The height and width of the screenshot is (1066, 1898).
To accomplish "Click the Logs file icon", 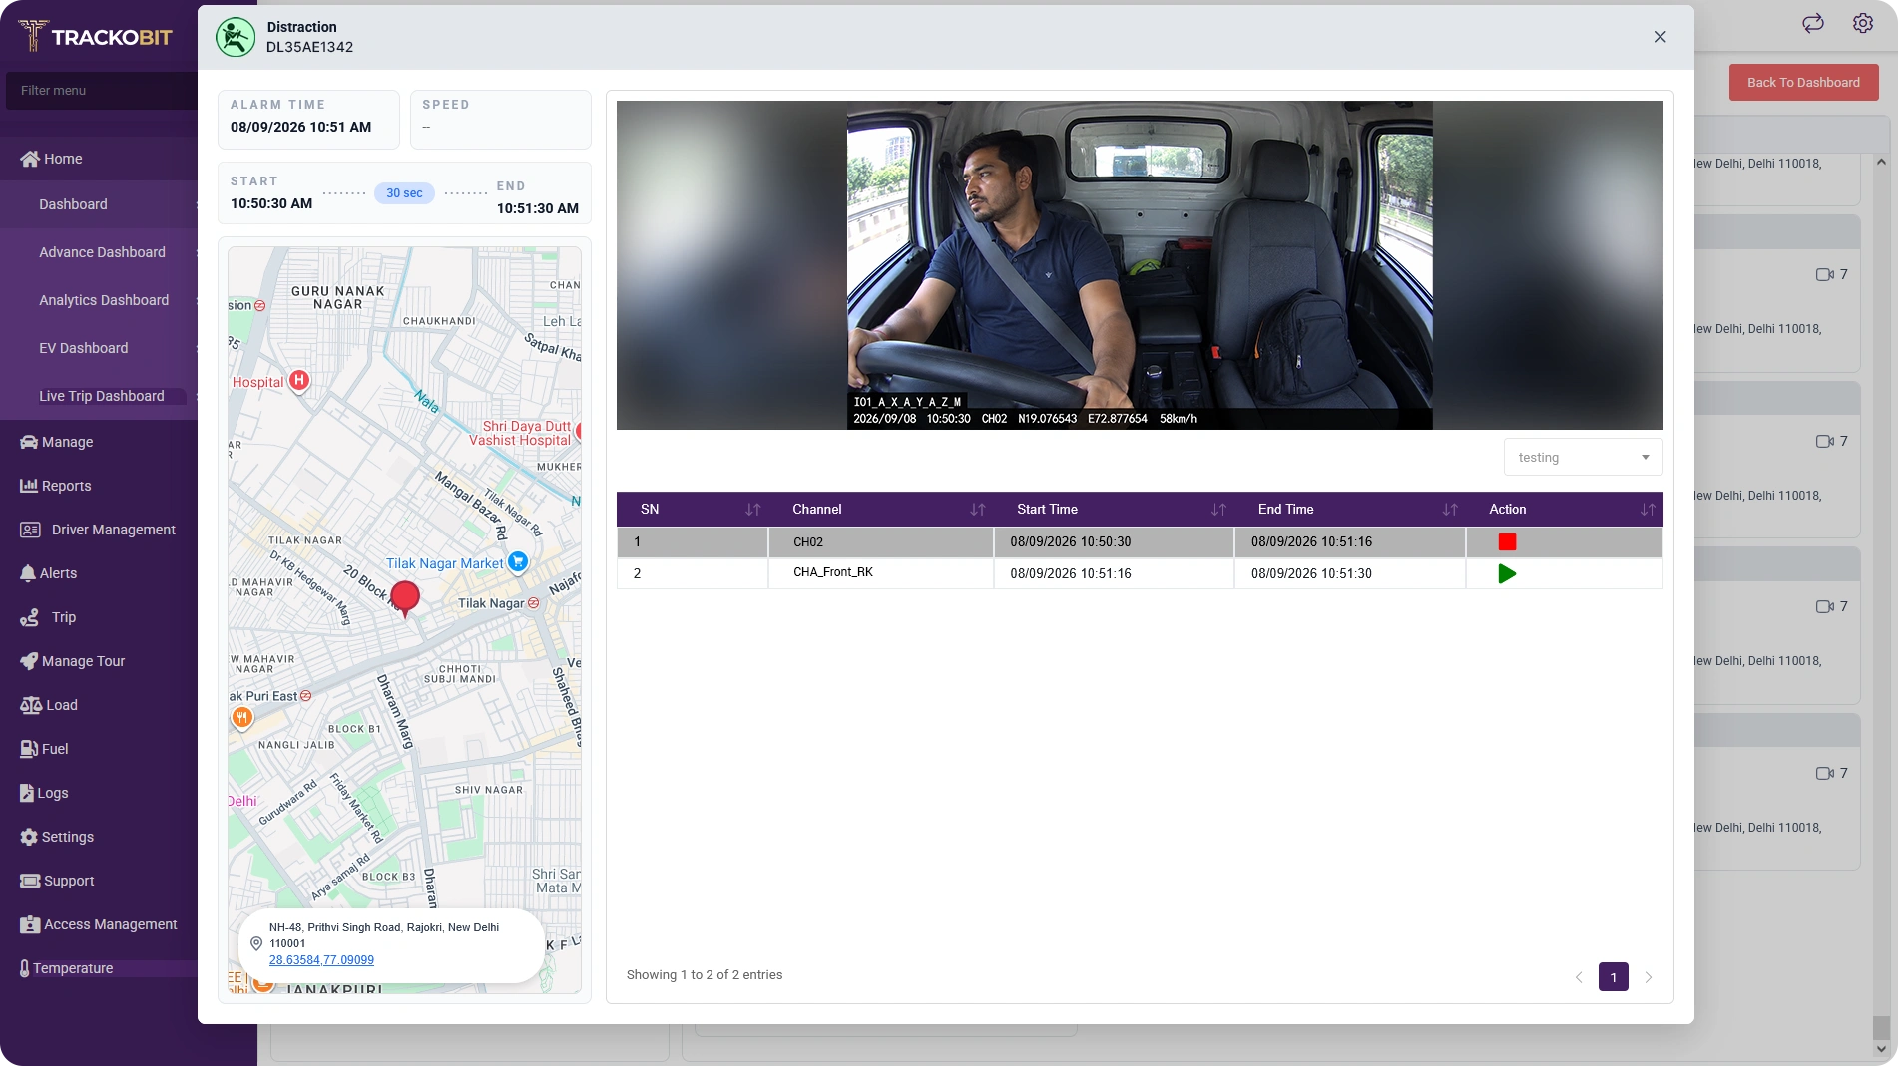I will (x=27, y=793).
